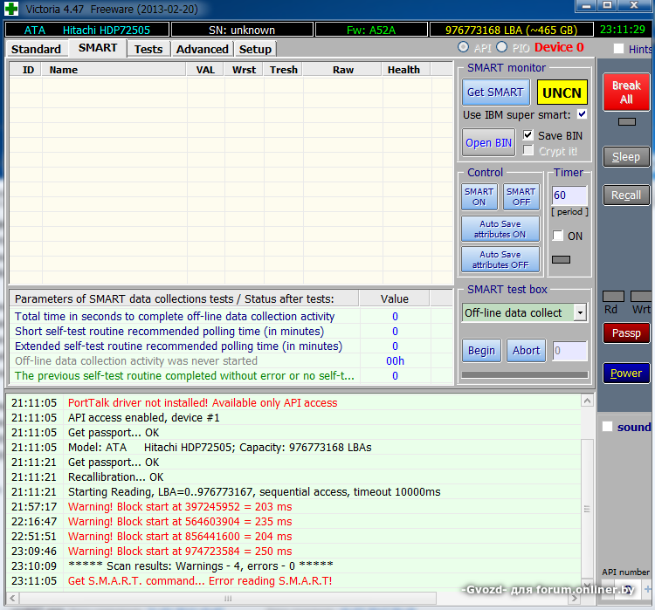Uncheck the Save BIN checkbox
The width and height of the screenshot is (655, 610).
click(x=527, y=135)
